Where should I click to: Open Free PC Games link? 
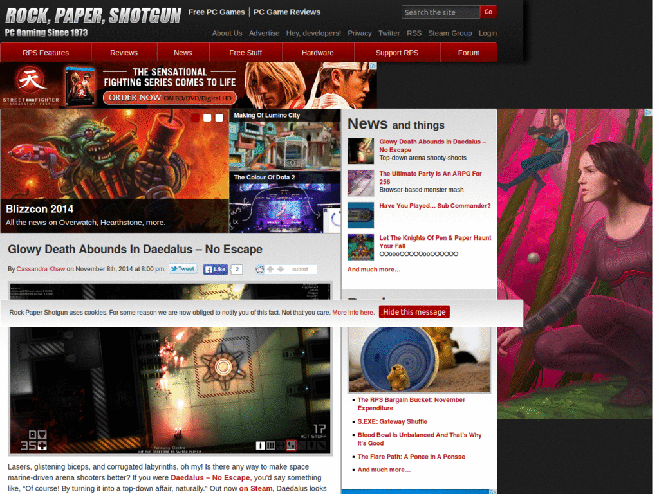216,12
